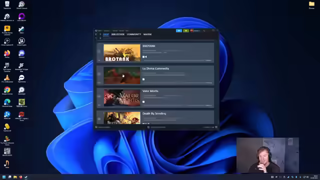This screenshot has width=320, height=180.
Task: Open the Epic Games Launcher desktop icon
Action: click(7, 67)
